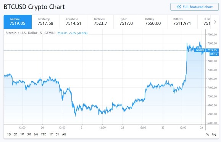
Task: Set chart range to 1M
Action: (22, 134)
